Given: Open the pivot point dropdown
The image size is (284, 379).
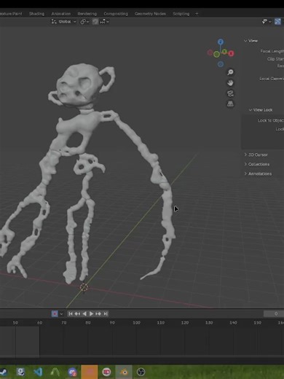Looking at the screenshot, I should (x=84, y=22).
